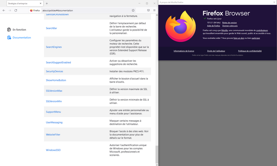The image size is (277, 166).
Task: Click faire un don link
Action: pos(239,38)
